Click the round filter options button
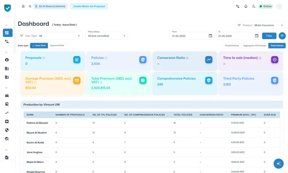The height and width of the screenshot is (173, 288). point(282,36)
